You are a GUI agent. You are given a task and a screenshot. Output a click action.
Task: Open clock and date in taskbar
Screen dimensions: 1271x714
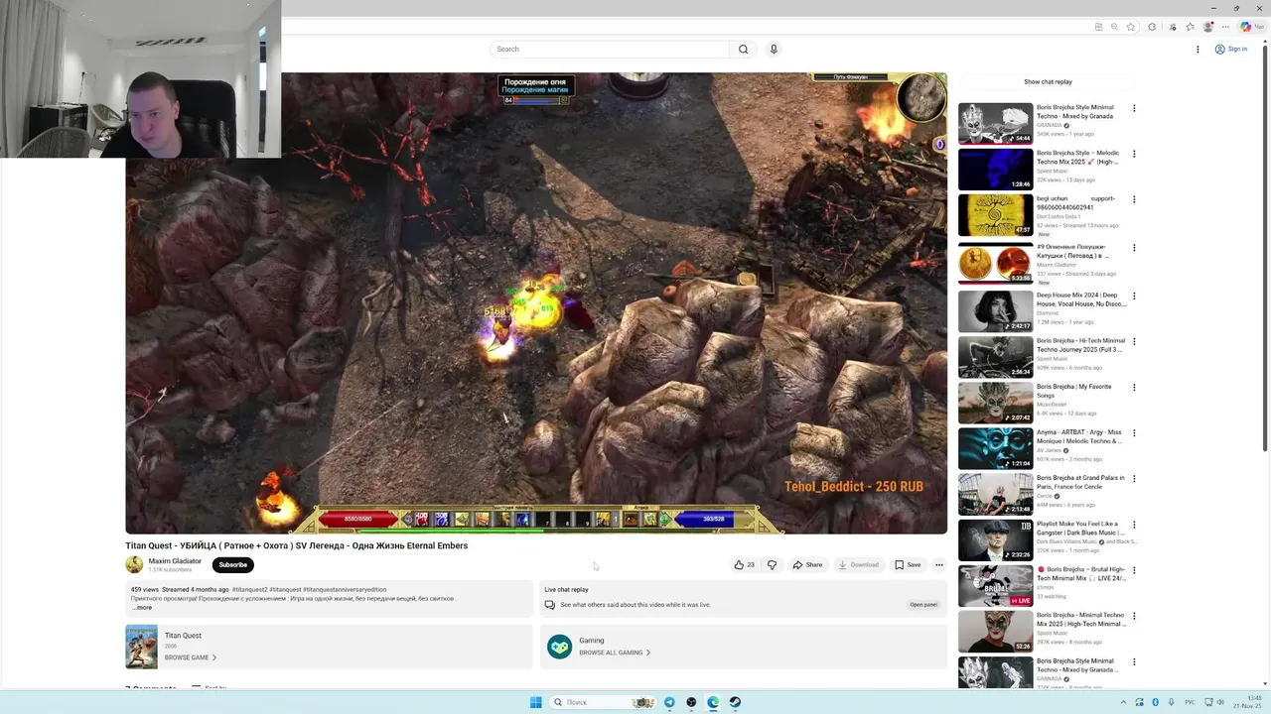point(1248,702)
